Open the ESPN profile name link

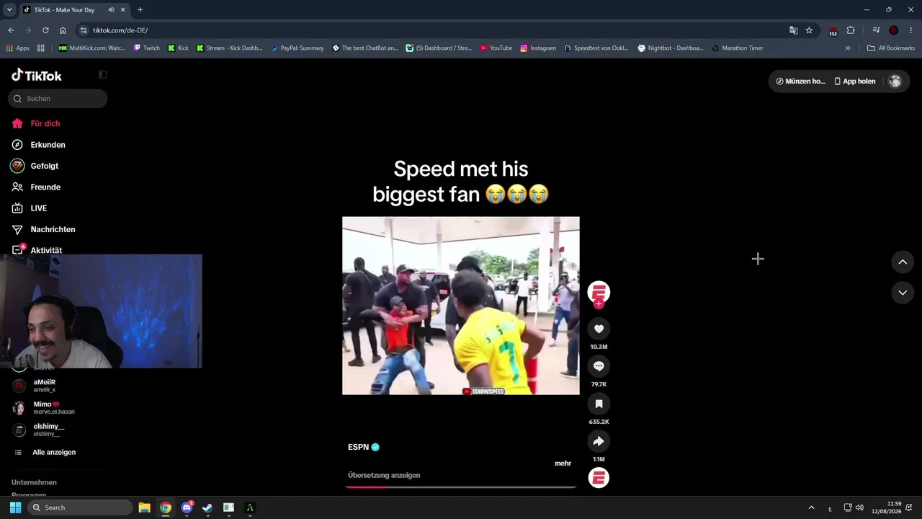(x=358, y=447)
